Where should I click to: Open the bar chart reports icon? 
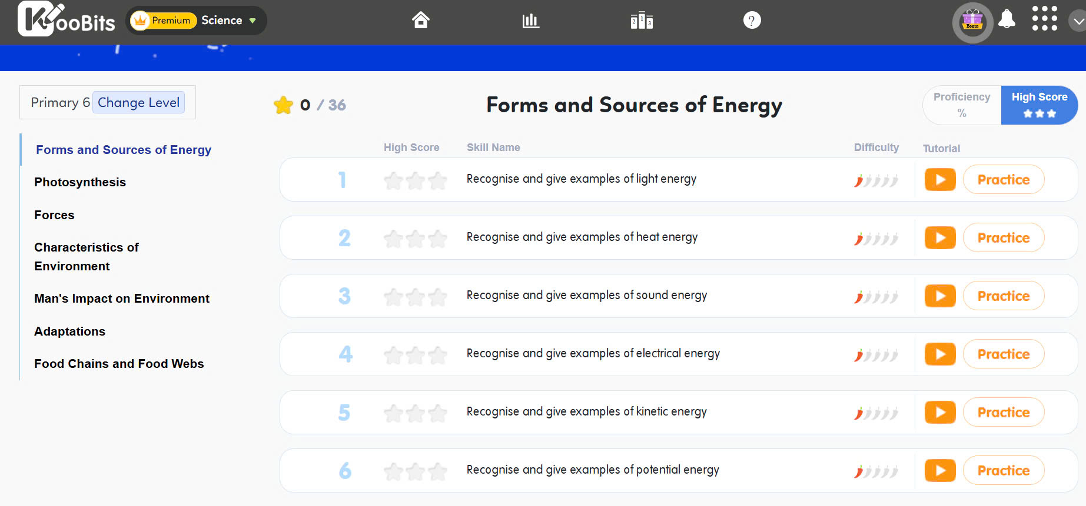pyautogui.click(x=530, y=21)
